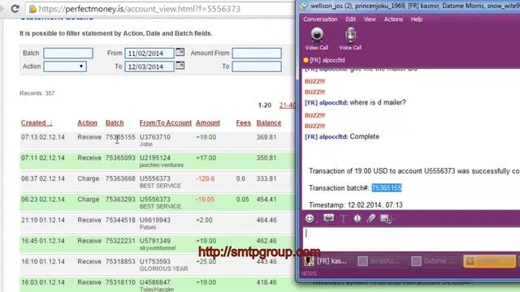Screen dimensions: 520x292
Task: Click batch number 75365093
Action: [x=120, y=158]
